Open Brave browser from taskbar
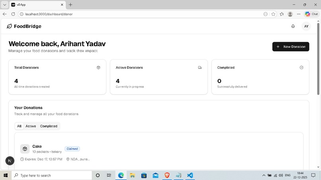Screen dimensions: 321x180 pyautogui.click(x=167, y=175)
